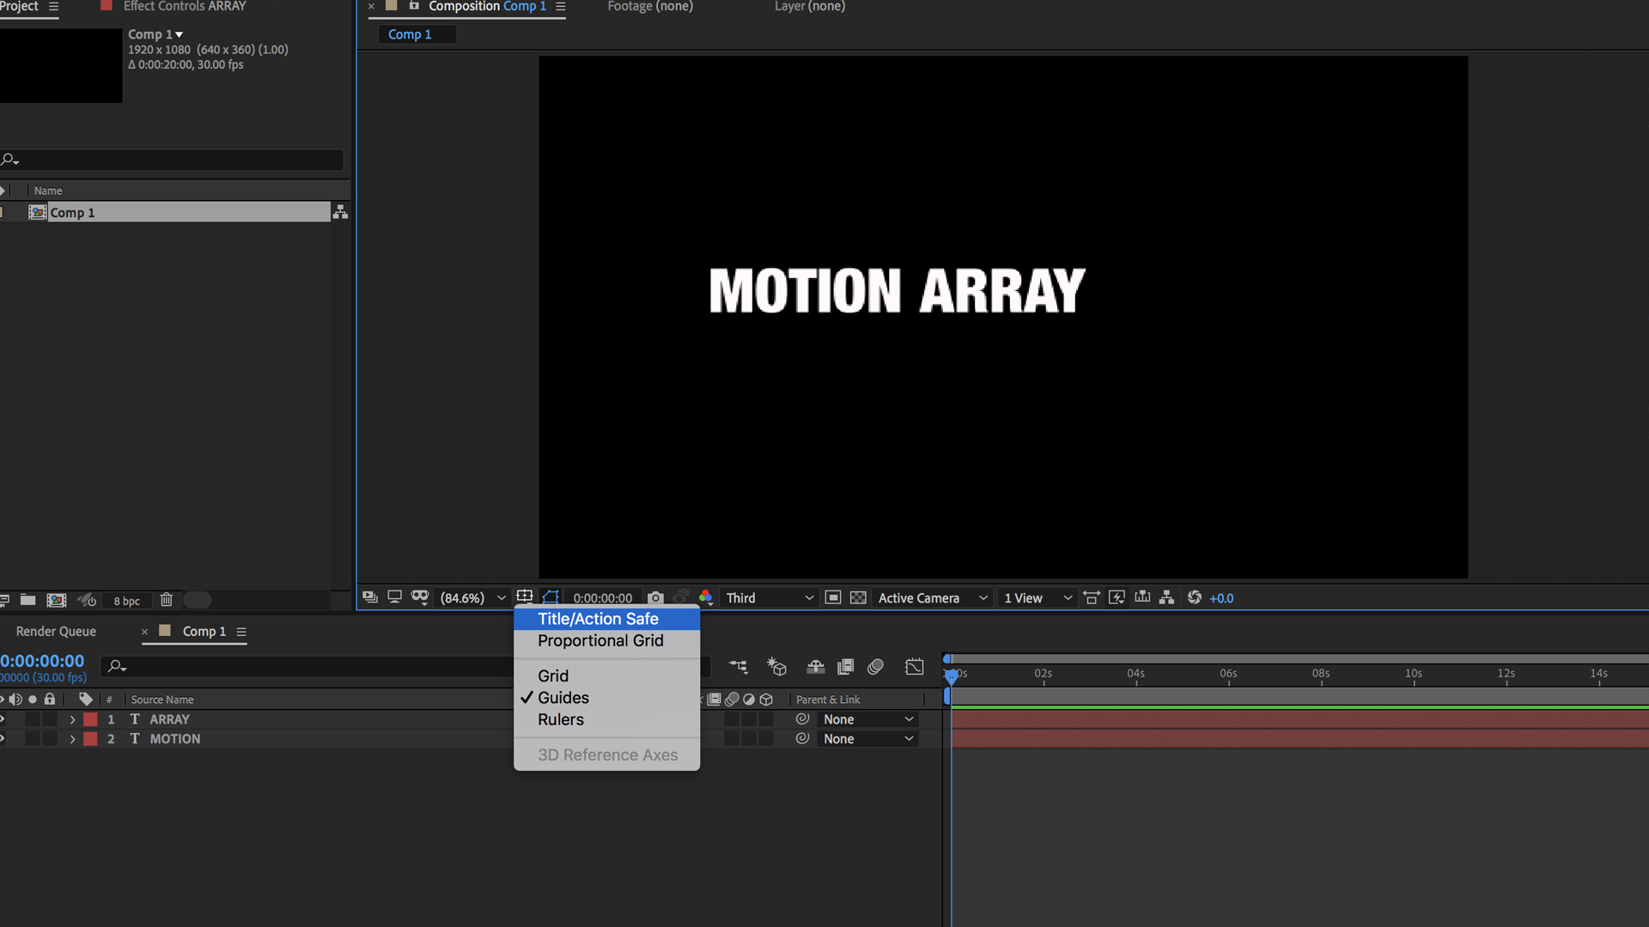Image resolution: width=1649 pixels, height=927 pixels.
Task: Enable motion blur for all layers
Action: (x=876, y=667)
